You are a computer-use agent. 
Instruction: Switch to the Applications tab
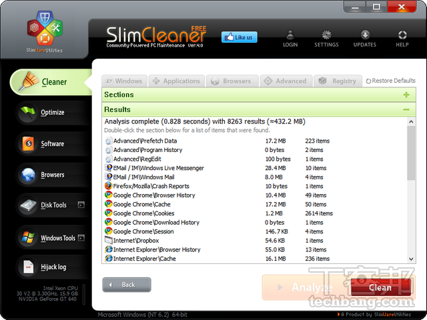coord(176,81)
